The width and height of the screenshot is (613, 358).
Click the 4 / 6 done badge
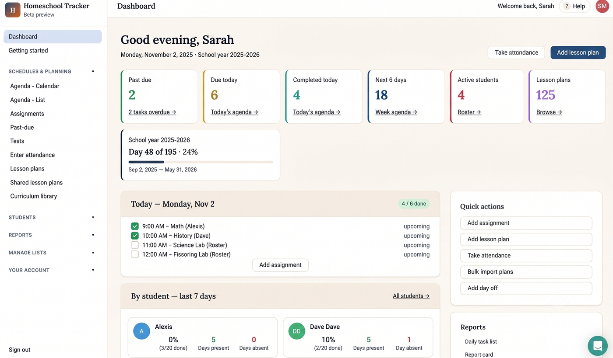click(414, 204)
